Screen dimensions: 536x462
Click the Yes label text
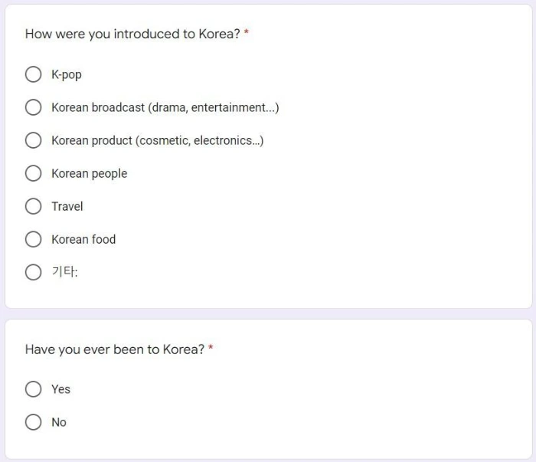pyautogui.click(x=60, y=389)
